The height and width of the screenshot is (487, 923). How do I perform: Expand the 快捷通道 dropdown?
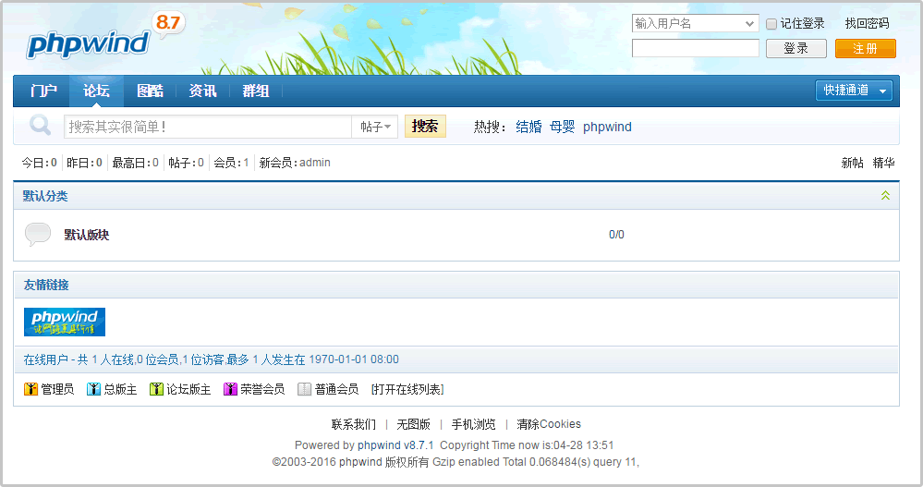coord(854,90)
